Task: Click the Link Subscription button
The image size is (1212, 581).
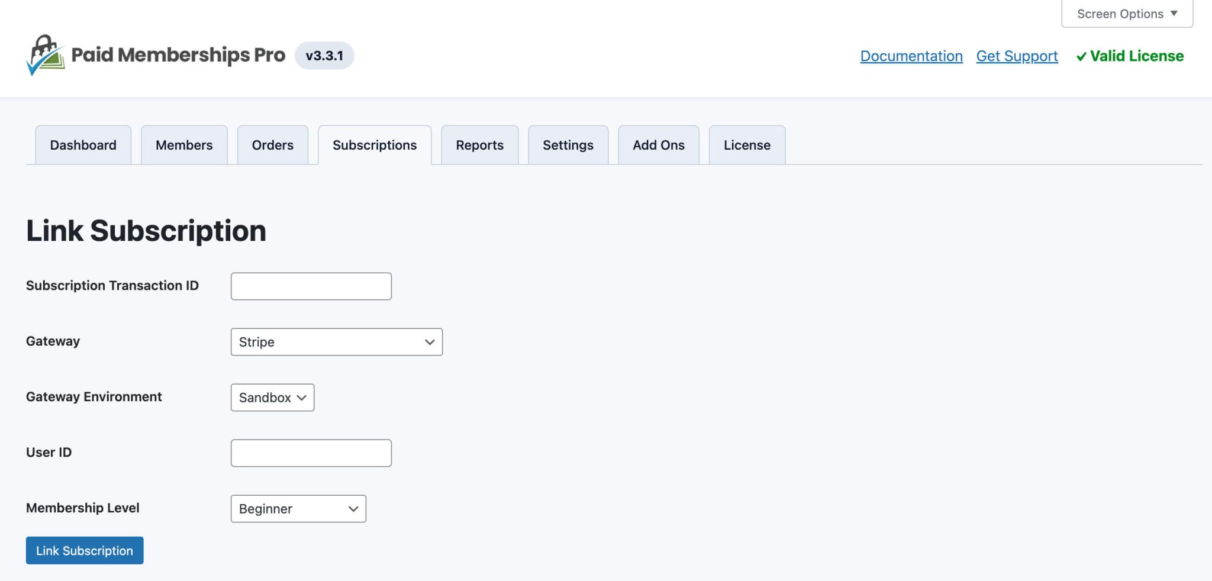Action: pos(85,550)
